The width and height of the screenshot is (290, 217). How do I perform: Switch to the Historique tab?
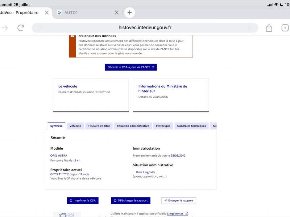point(163,126)
